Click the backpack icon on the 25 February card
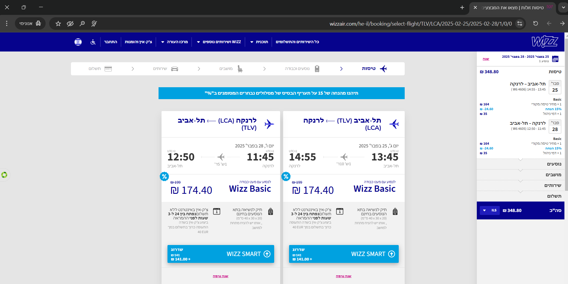The width and height of the screenshot is (568, 284). coord(395,211)
